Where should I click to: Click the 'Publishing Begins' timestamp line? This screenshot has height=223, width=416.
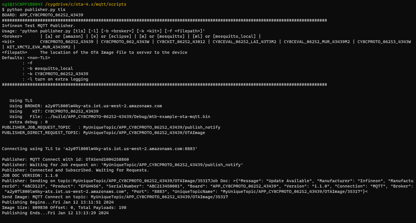point(58,202)
